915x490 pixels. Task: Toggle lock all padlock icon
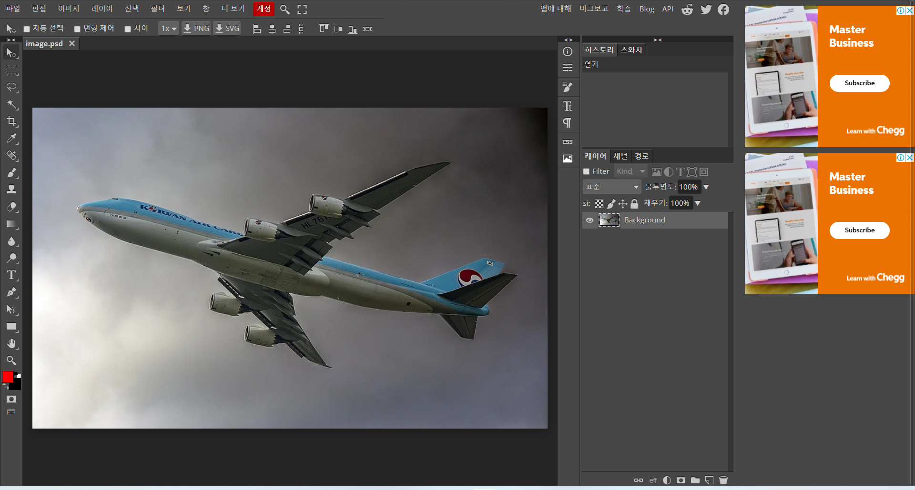pos(634,204)
